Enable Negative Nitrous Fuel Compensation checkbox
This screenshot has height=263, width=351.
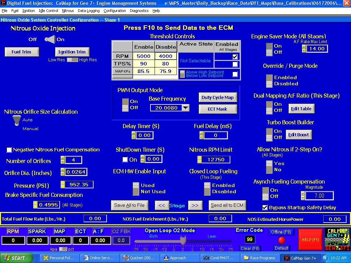[9, 150]
